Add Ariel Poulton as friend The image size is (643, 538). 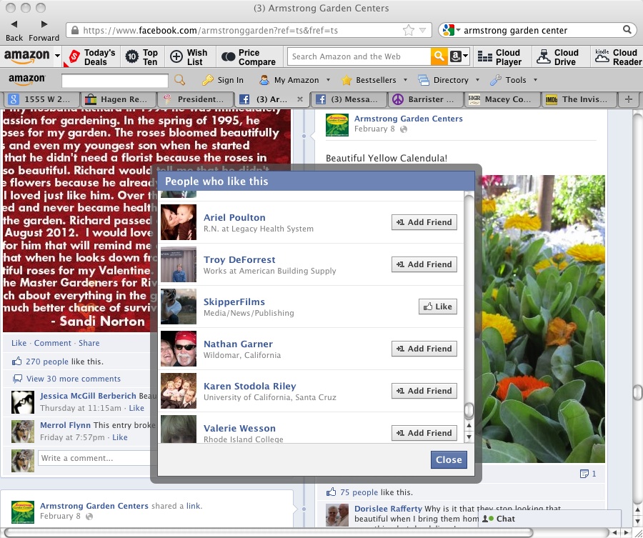[x=424, y=222]
